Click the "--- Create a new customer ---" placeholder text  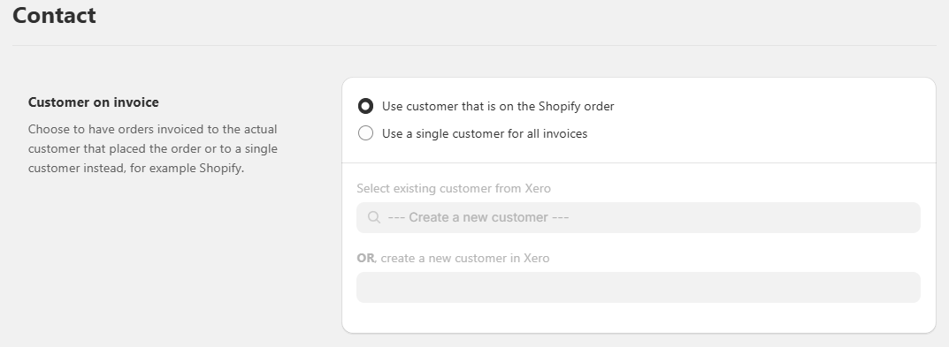(478, 217)
